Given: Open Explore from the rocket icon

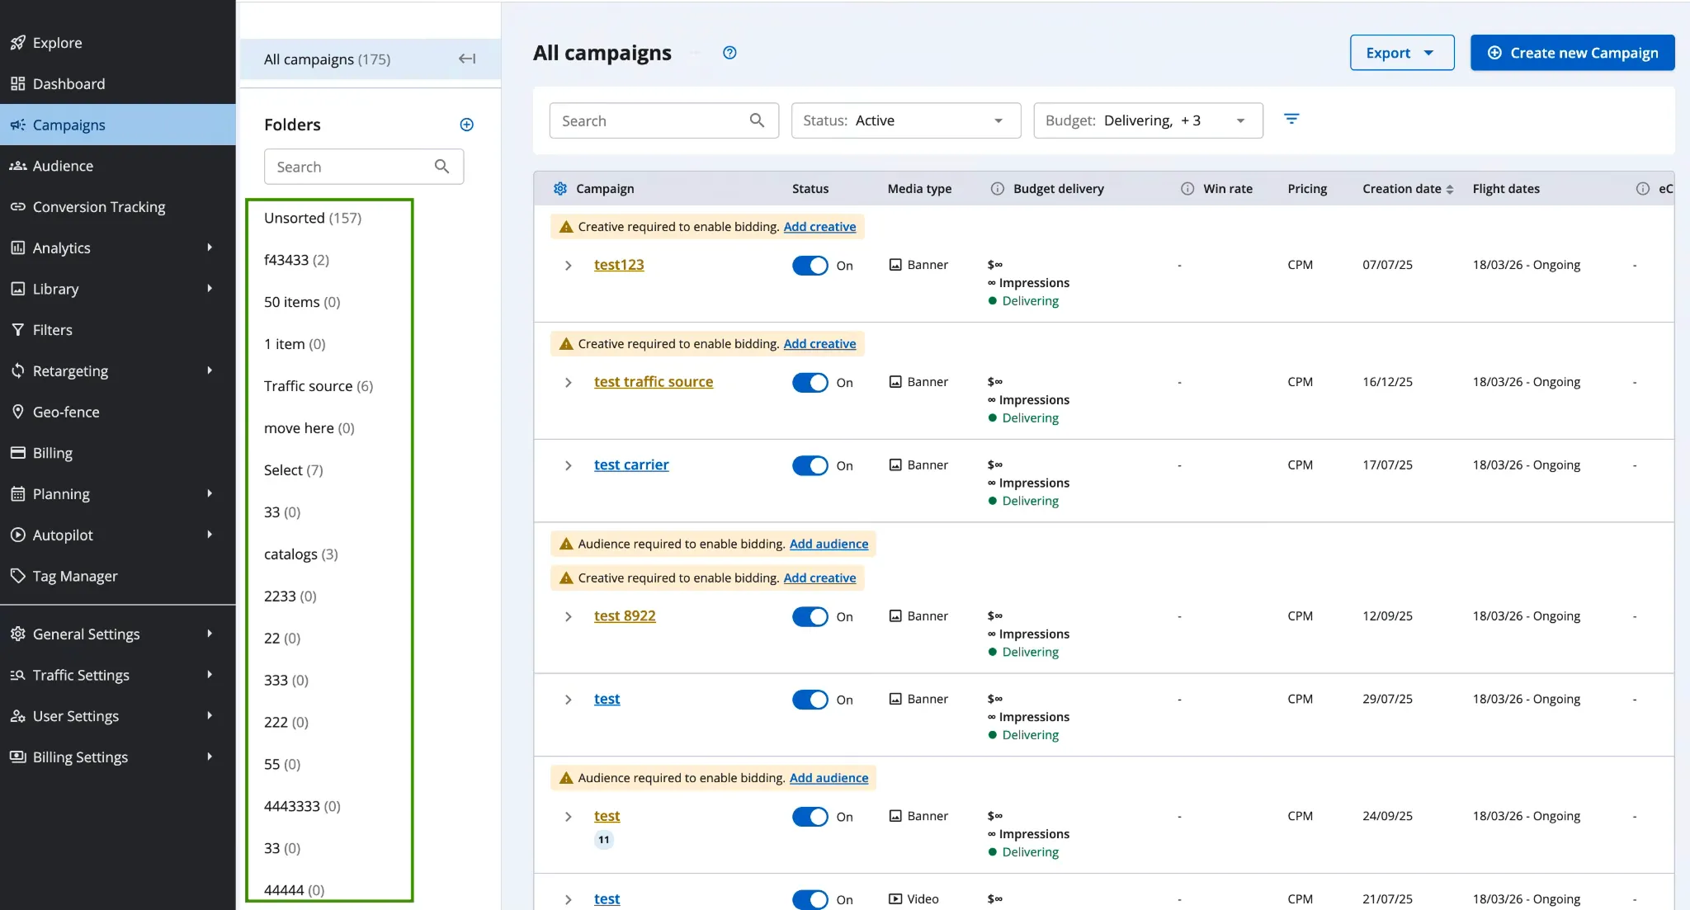Looking at the screenshot, I should pyautogui.click(x=17, y=43).
